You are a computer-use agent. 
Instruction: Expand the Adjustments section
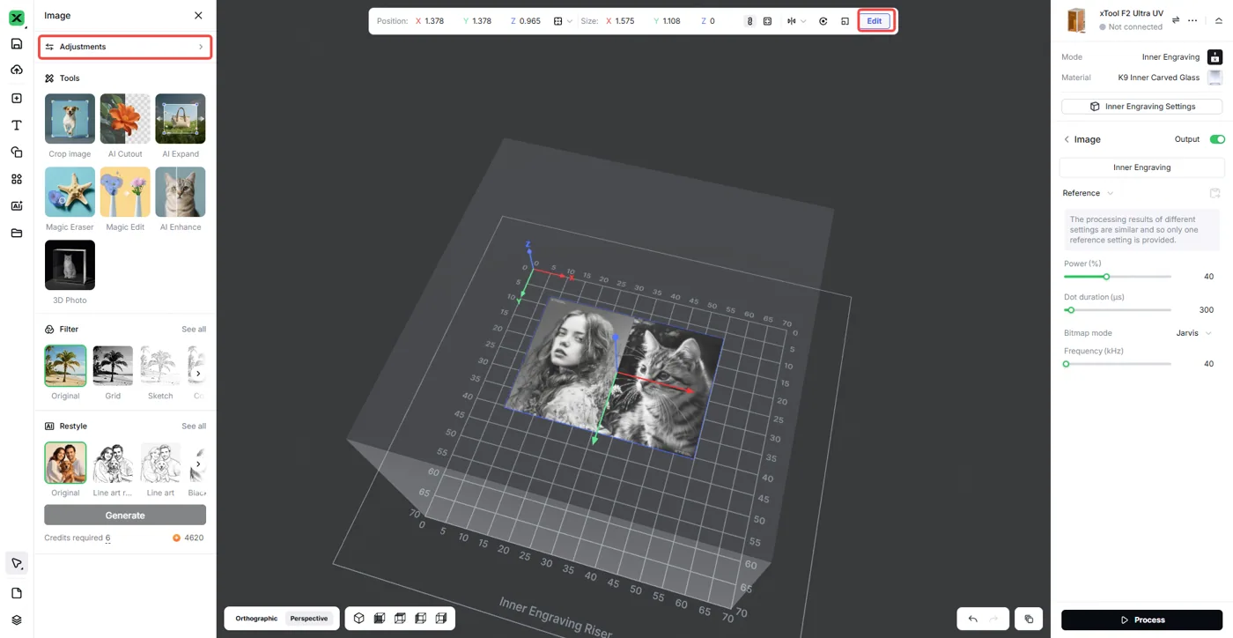(125, 47)
